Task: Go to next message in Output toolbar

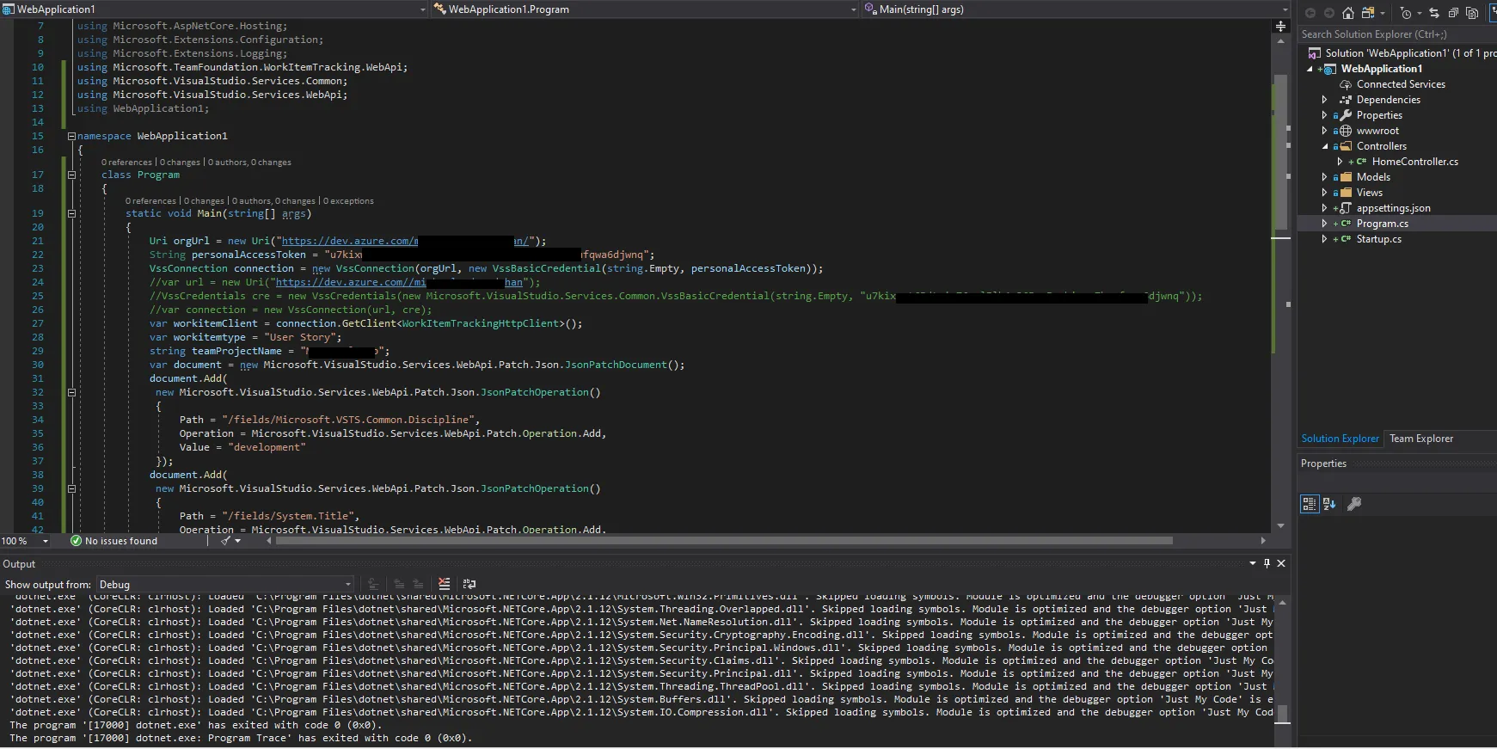Action: pyautogui.click(x=418, y=584)
